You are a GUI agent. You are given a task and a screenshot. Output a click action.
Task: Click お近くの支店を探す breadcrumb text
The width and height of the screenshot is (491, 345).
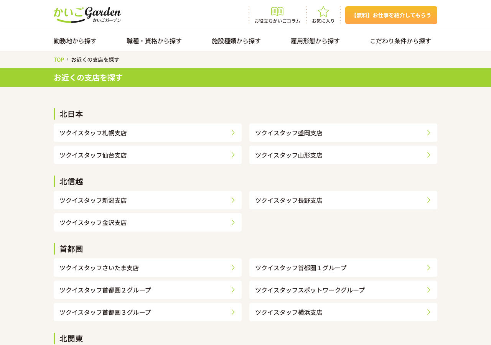pos(95,59)
